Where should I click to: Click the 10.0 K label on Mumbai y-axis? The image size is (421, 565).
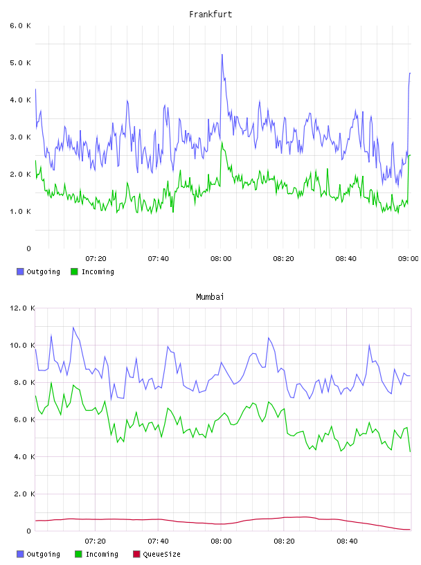(22, 346)
